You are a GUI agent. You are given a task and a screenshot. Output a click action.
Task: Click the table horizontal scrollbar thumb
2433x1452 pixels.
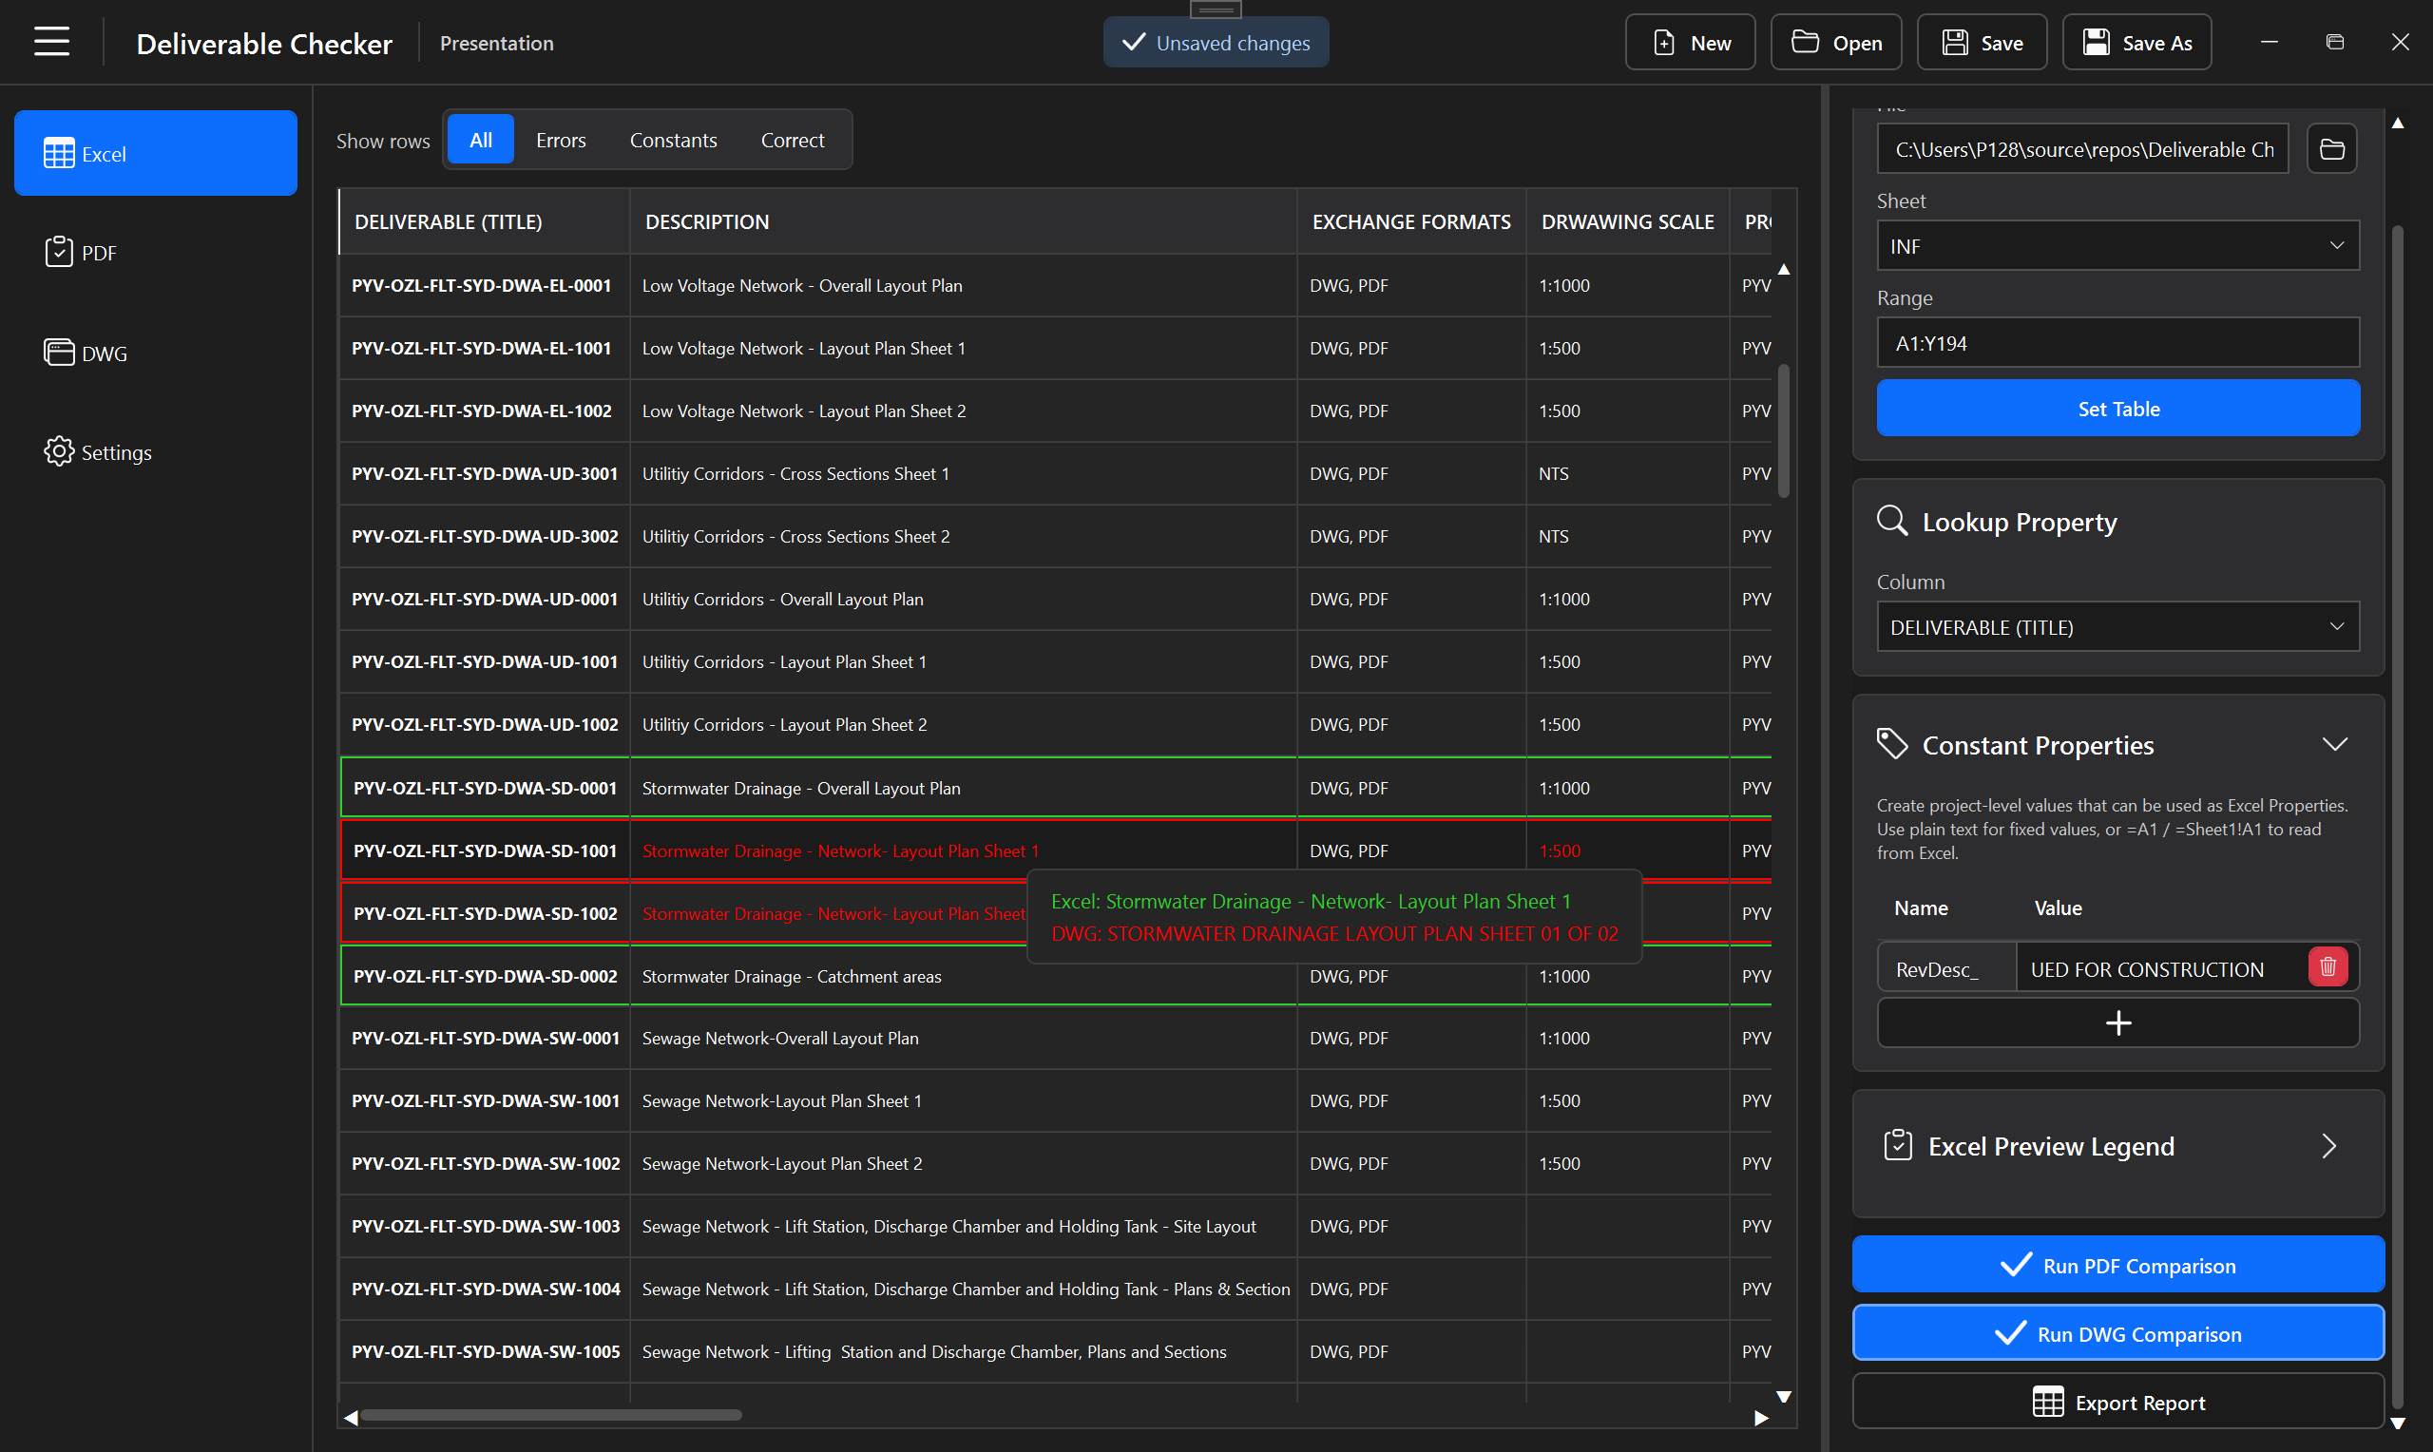pos(551,1415)
